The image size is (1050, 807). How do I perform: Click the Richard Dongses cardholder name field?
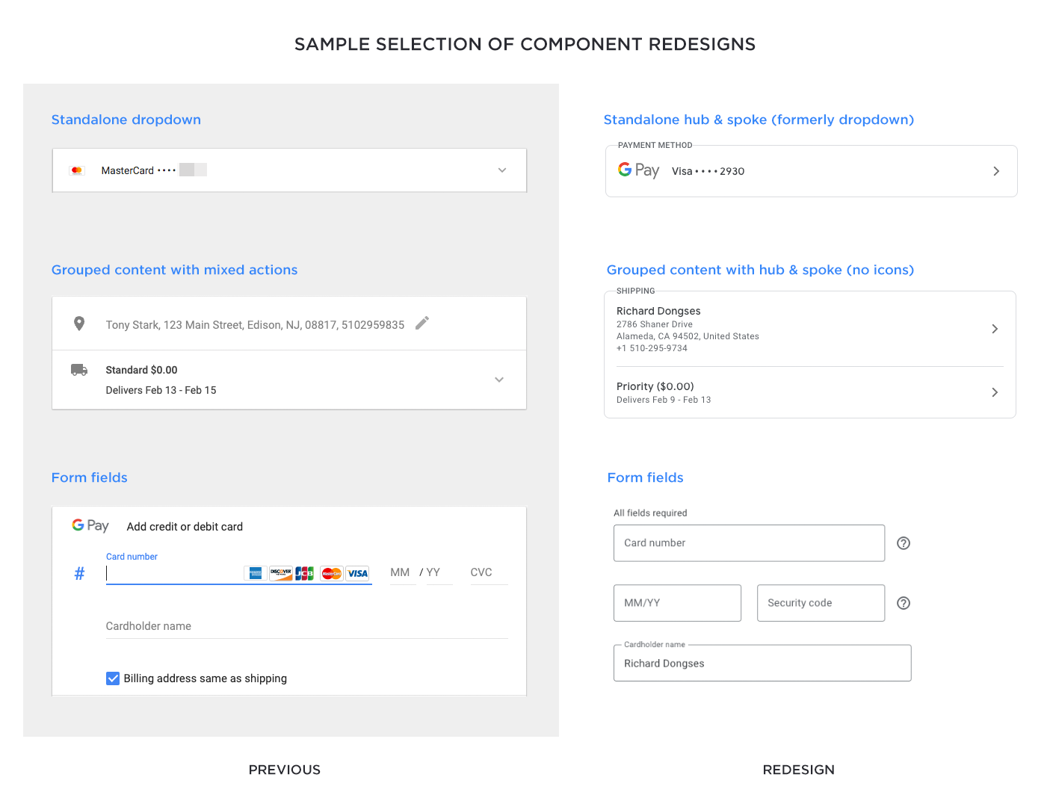[762, 664]
